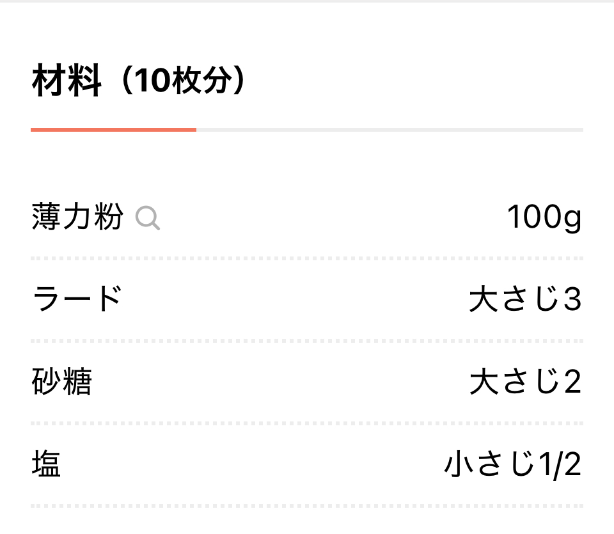Click the 材料 word in the heading
This screenshot has width=614, height=534.
tap(67, 81)
